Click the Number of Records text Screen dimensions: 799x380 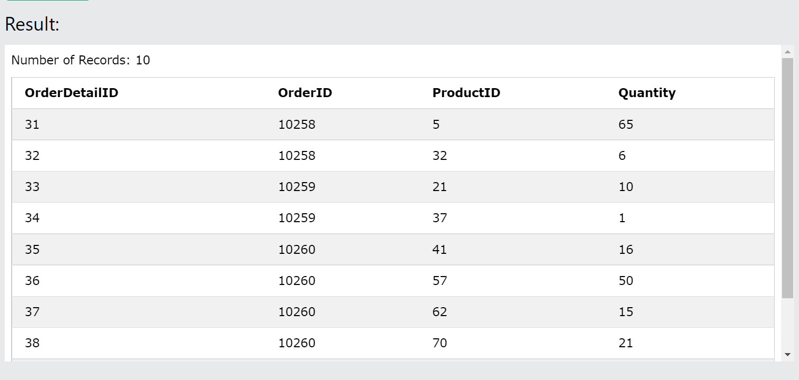pos(80,60)
